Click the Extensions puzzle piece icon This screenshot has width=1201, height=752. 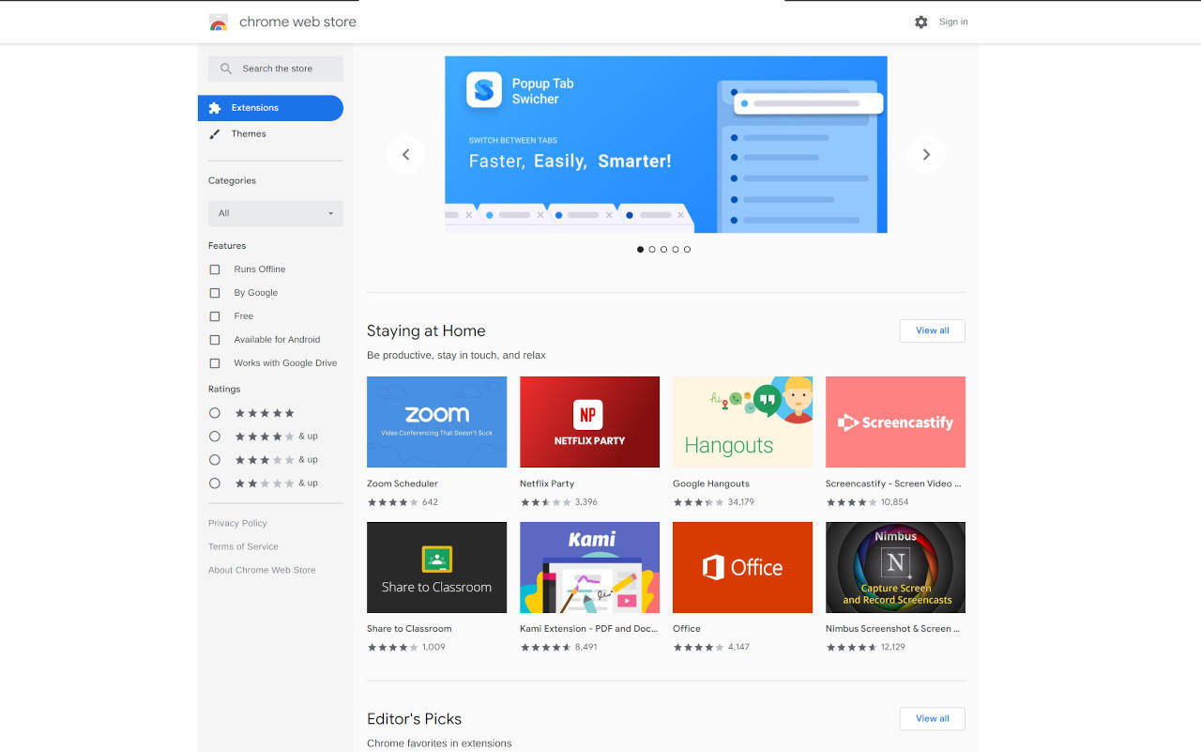tap(215, 108)
